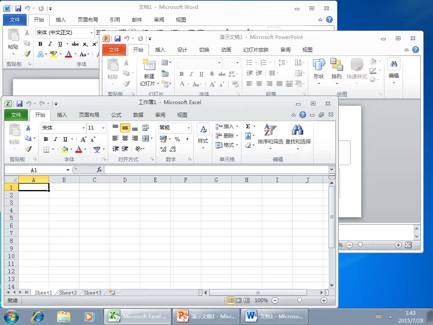The image size is (433, 325).
Task: Click New Slide icon in PowerPoint
Action: (149, 65)
